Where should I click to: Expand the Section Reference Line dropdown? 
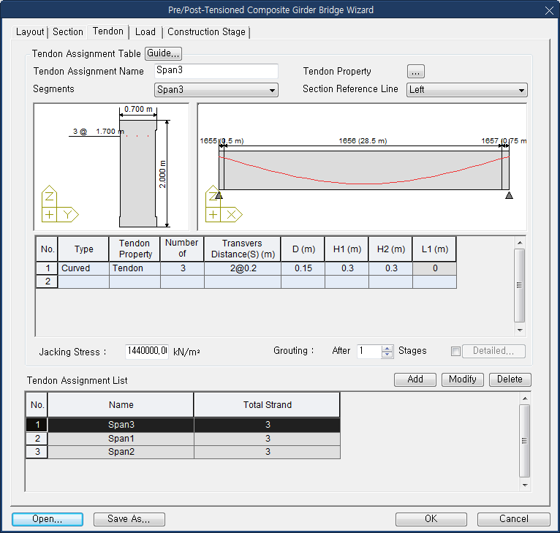(x=466, y=90)
